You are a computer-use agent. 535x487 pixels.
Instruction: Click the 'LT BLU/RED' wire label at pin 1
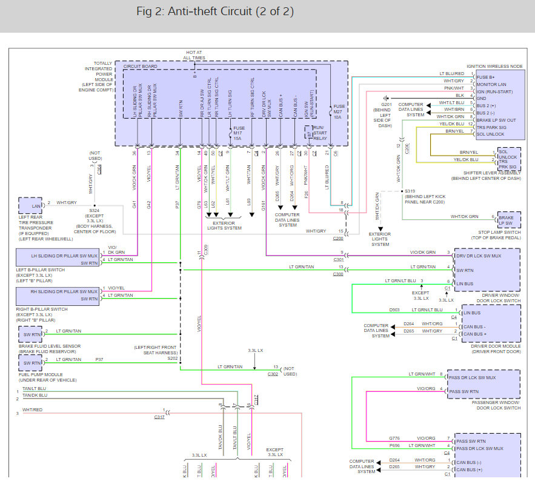tap(452, 74)
